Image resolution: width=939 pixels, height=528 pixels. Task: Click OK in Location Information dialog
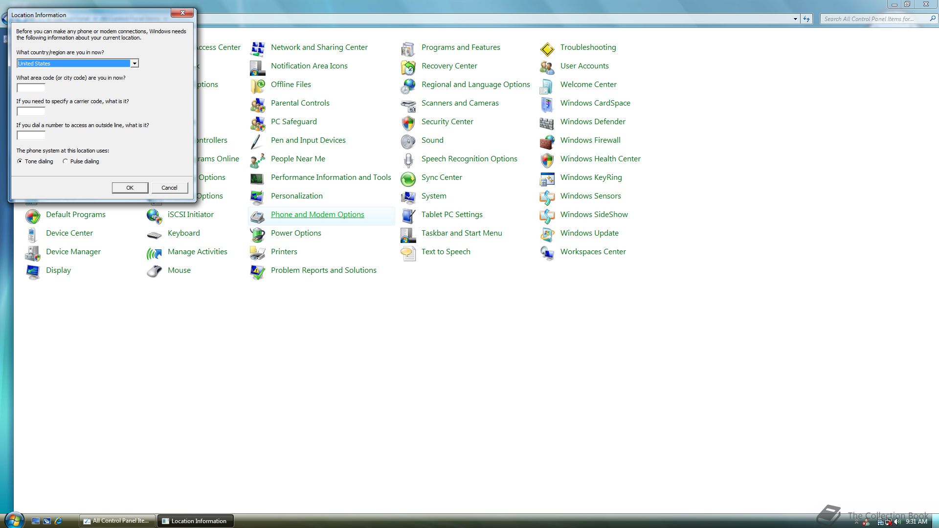click(x=130, y=188)
